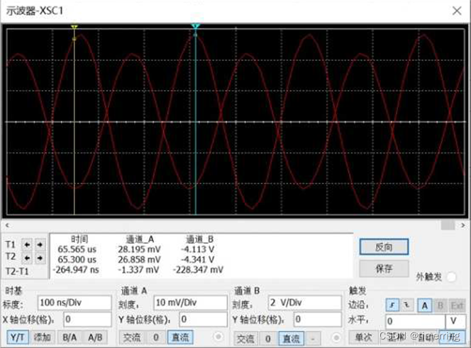Click Channel B T2 reading -4.341 V
The image size is (471, 348).
click(x=197, y=259)
